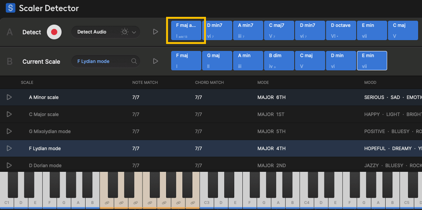Sort by the CHORD MATCH column header
Screen dimensions: 422x210
209,82
